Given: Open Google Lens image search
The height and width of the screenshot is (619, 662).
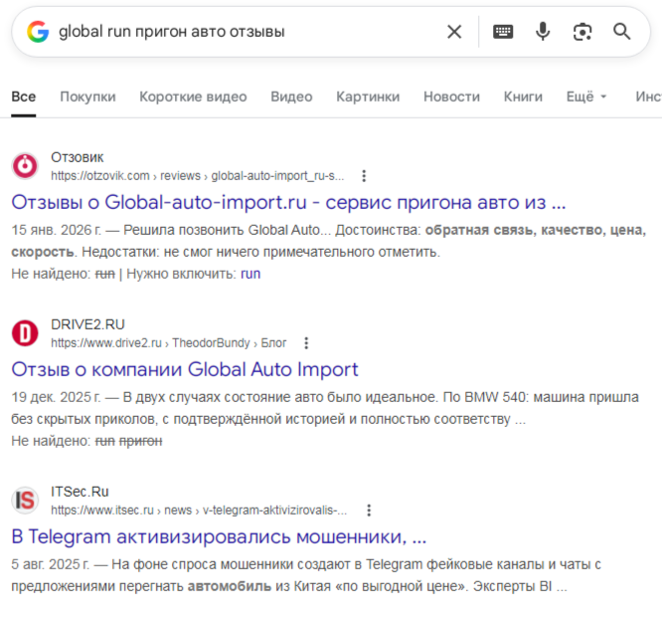Looking at the screenshot, I should tap(582, 32).
